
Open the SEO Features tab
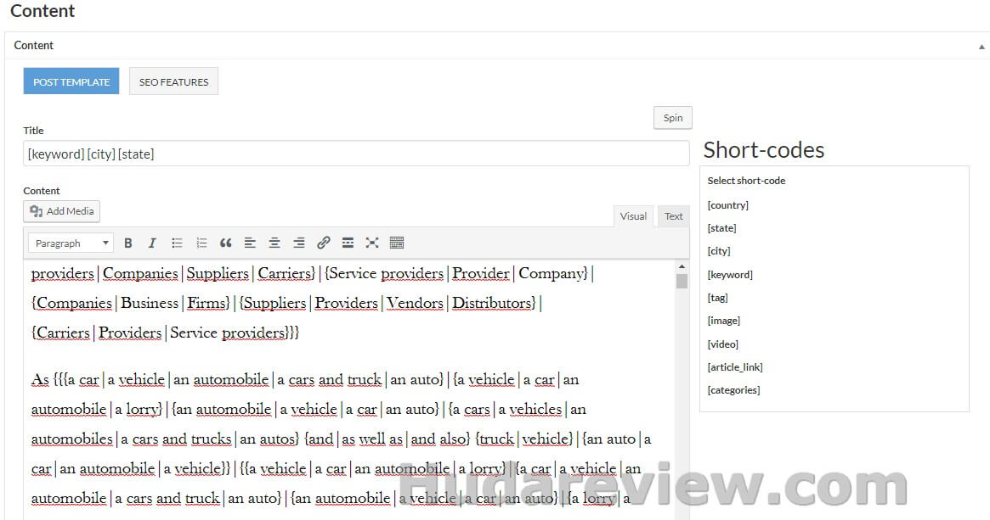click(x=173, y=81)
